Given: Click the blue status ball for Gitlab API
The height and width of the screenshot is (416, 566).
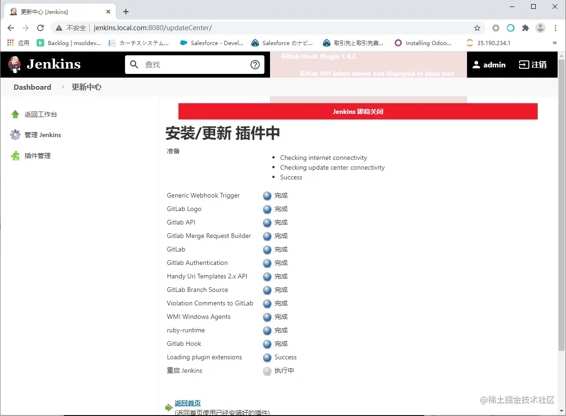Looking at the screenshot, I should [x=267, y=223].
